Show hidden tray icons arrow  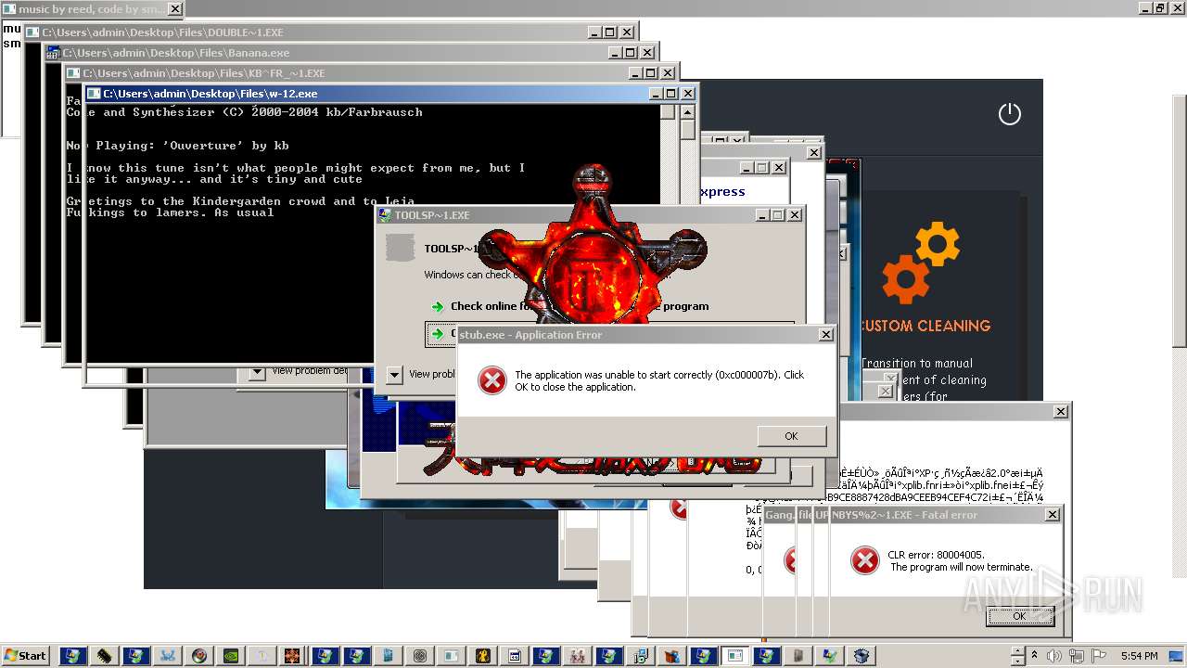point(1034,655)
